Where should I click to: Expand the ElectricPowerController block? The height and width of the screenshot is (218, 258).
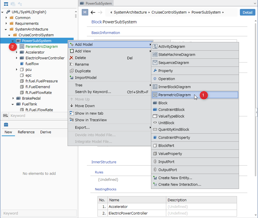click(16, 58)
